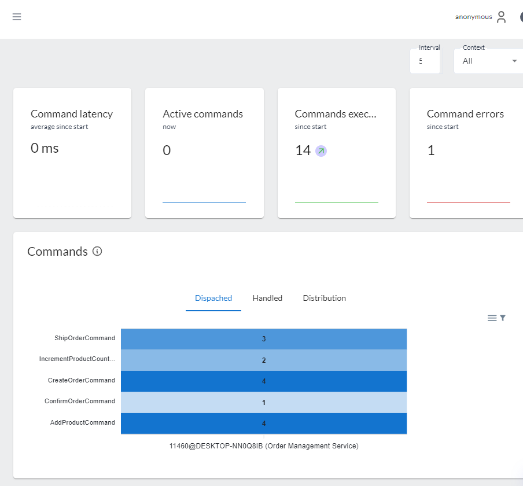
Task: Switch to the Distribution tab
Action: click(x=324, y=298)
